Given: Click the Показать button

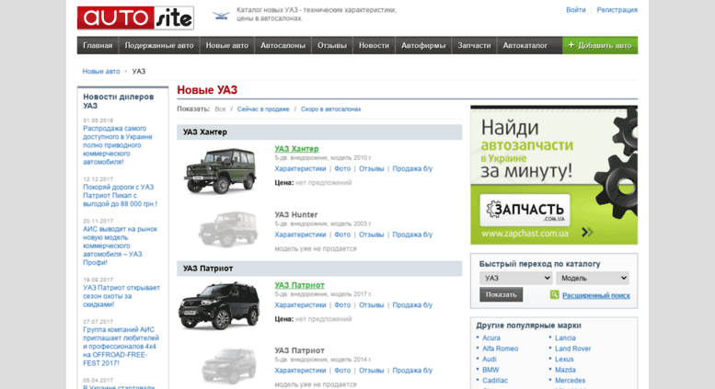Looking at the screenshot, I should tap(502, 294).
